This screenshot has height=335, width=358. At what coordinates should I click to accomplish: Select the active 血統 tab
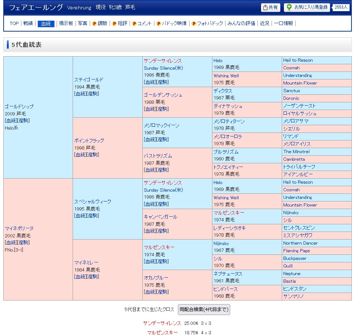(x=46, y=24)
